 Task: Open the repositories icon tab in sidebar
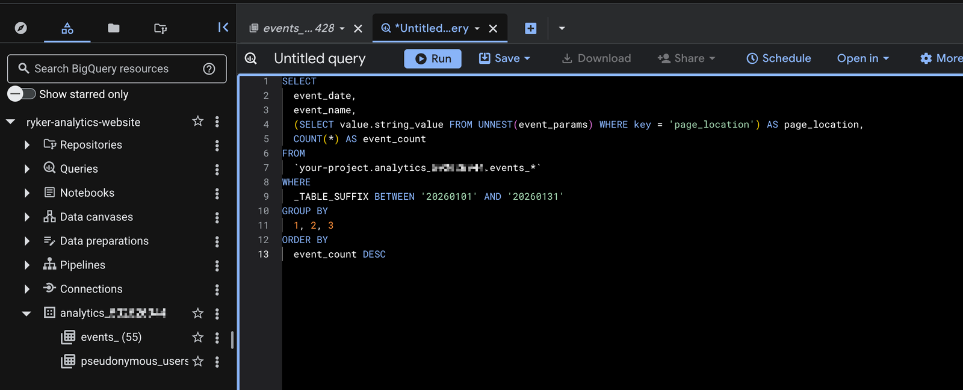[x=160, y=28]
